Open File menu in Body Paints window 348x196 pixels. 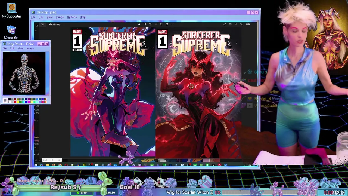pos(5,48)
